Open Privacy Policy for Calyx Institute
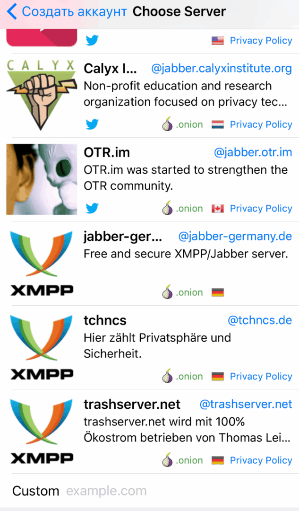Image resolution: width=299 pixels, height=511 pixels. [x=261, y=124]
